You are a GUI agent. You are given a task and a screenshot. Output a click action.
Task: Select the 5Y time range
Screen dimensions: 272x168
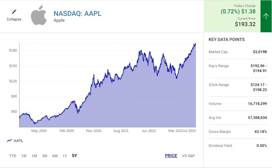point(75,156)
